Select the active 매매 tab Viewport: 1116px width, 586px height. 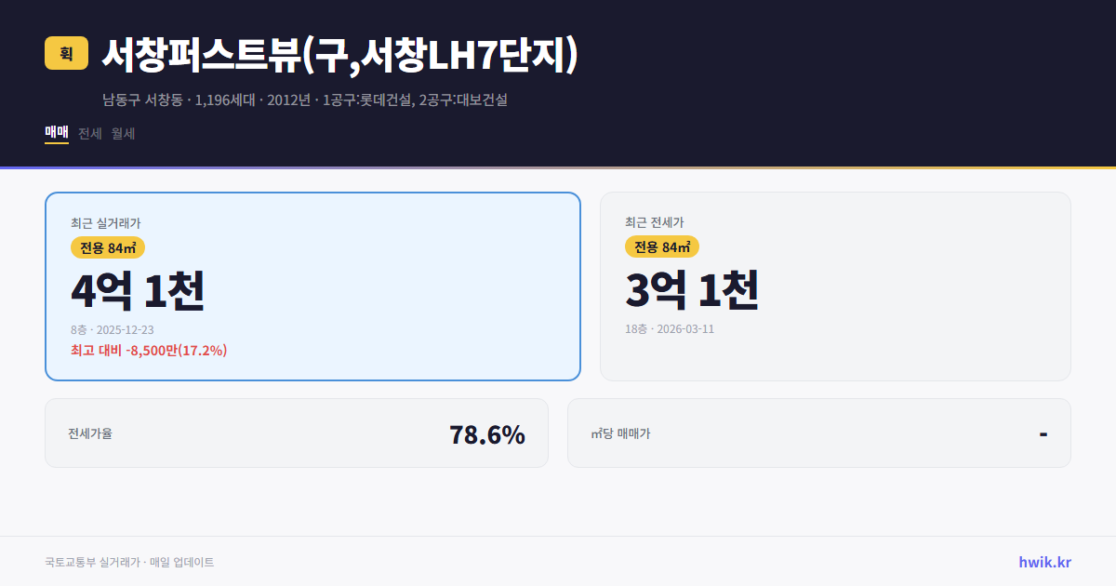tap(55, 134)
